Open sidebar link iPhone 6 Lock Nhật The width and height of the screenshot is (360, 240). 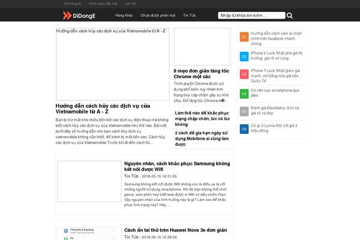pyautogui.click(x=277, y=56)
